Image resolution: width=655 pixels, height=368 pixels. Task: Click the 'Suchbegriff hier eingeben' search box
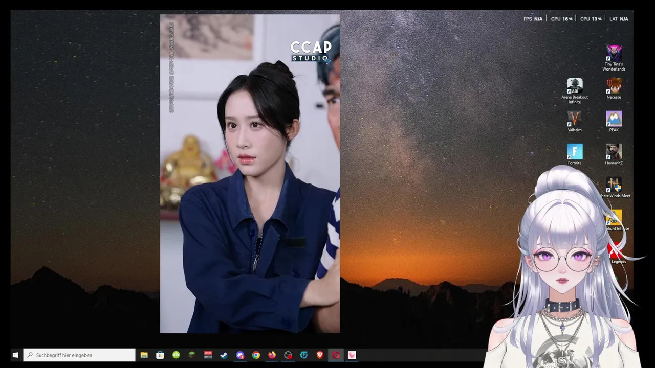point(79,355)
